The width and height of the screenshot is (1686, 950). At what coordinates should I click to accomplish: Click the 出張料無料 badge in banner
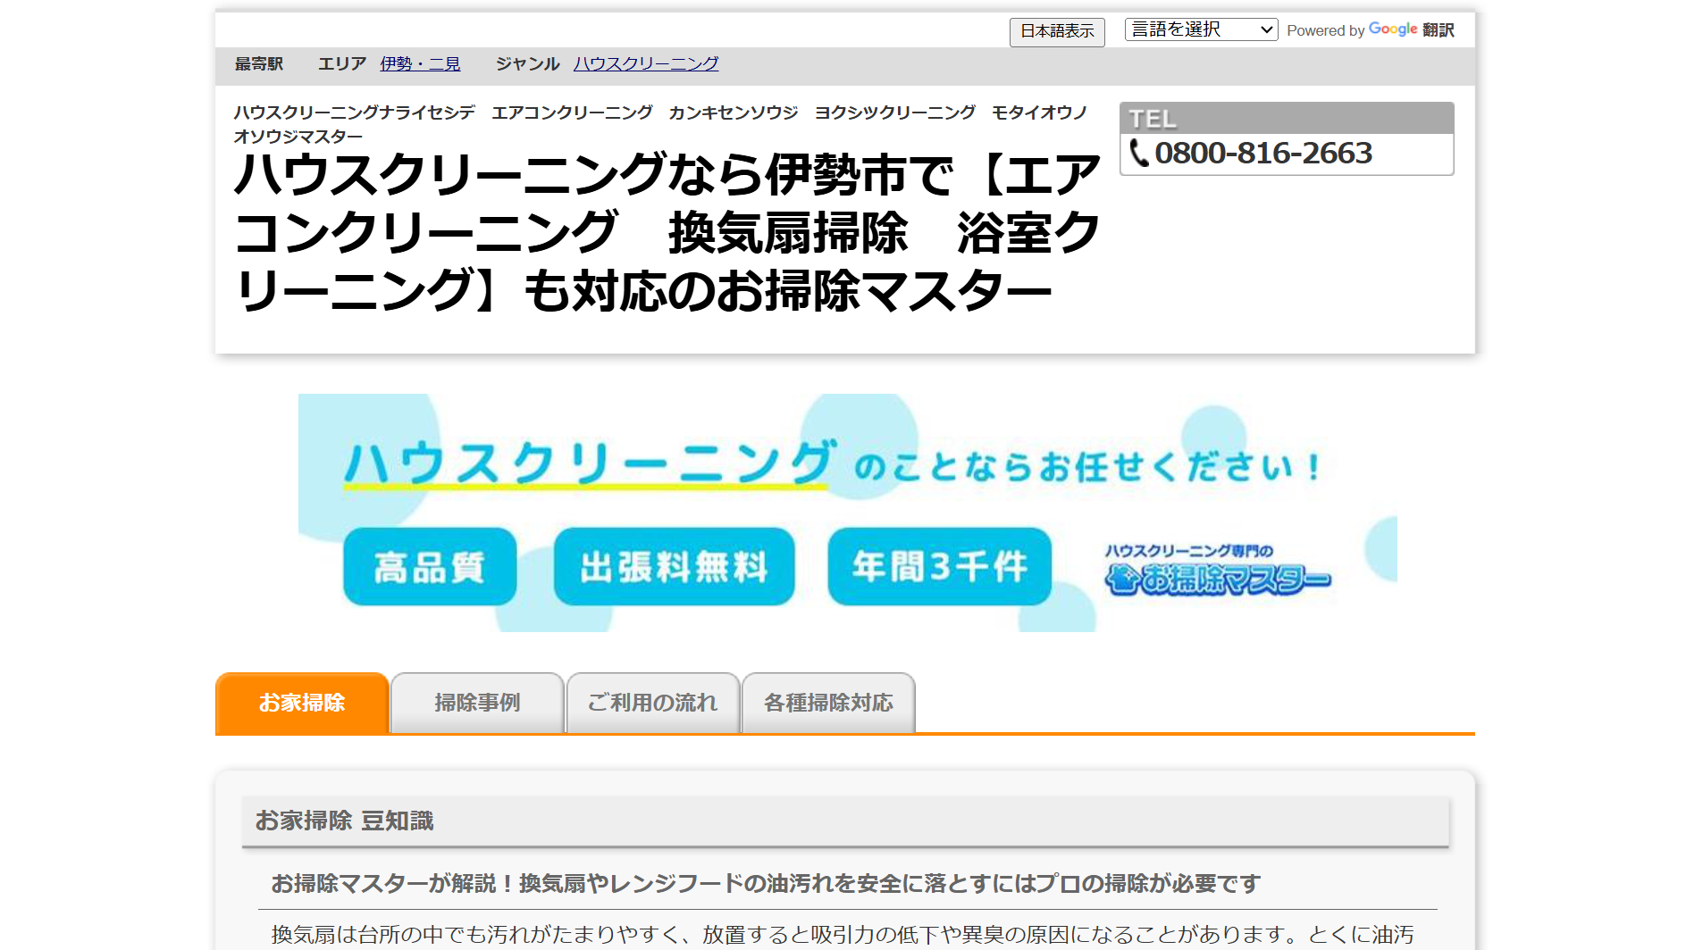click(674, 567)
